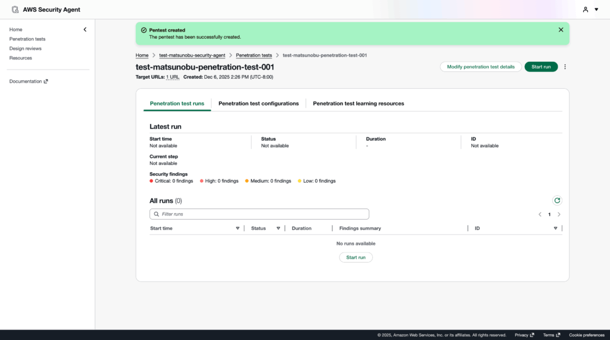This screenshot has height=340, width=610.
Task: Collapse the left navigation sidebar
Action: tap(85, 29)
